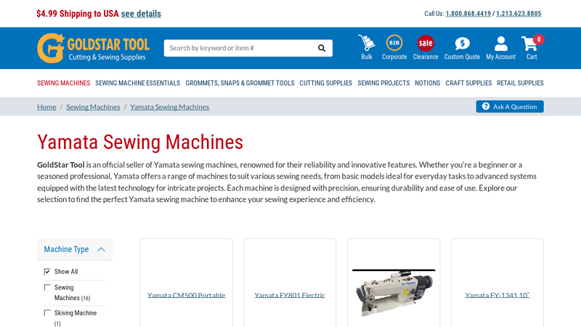
Task: Go to Home breadcrumb
Action: [x=46, y=107]
